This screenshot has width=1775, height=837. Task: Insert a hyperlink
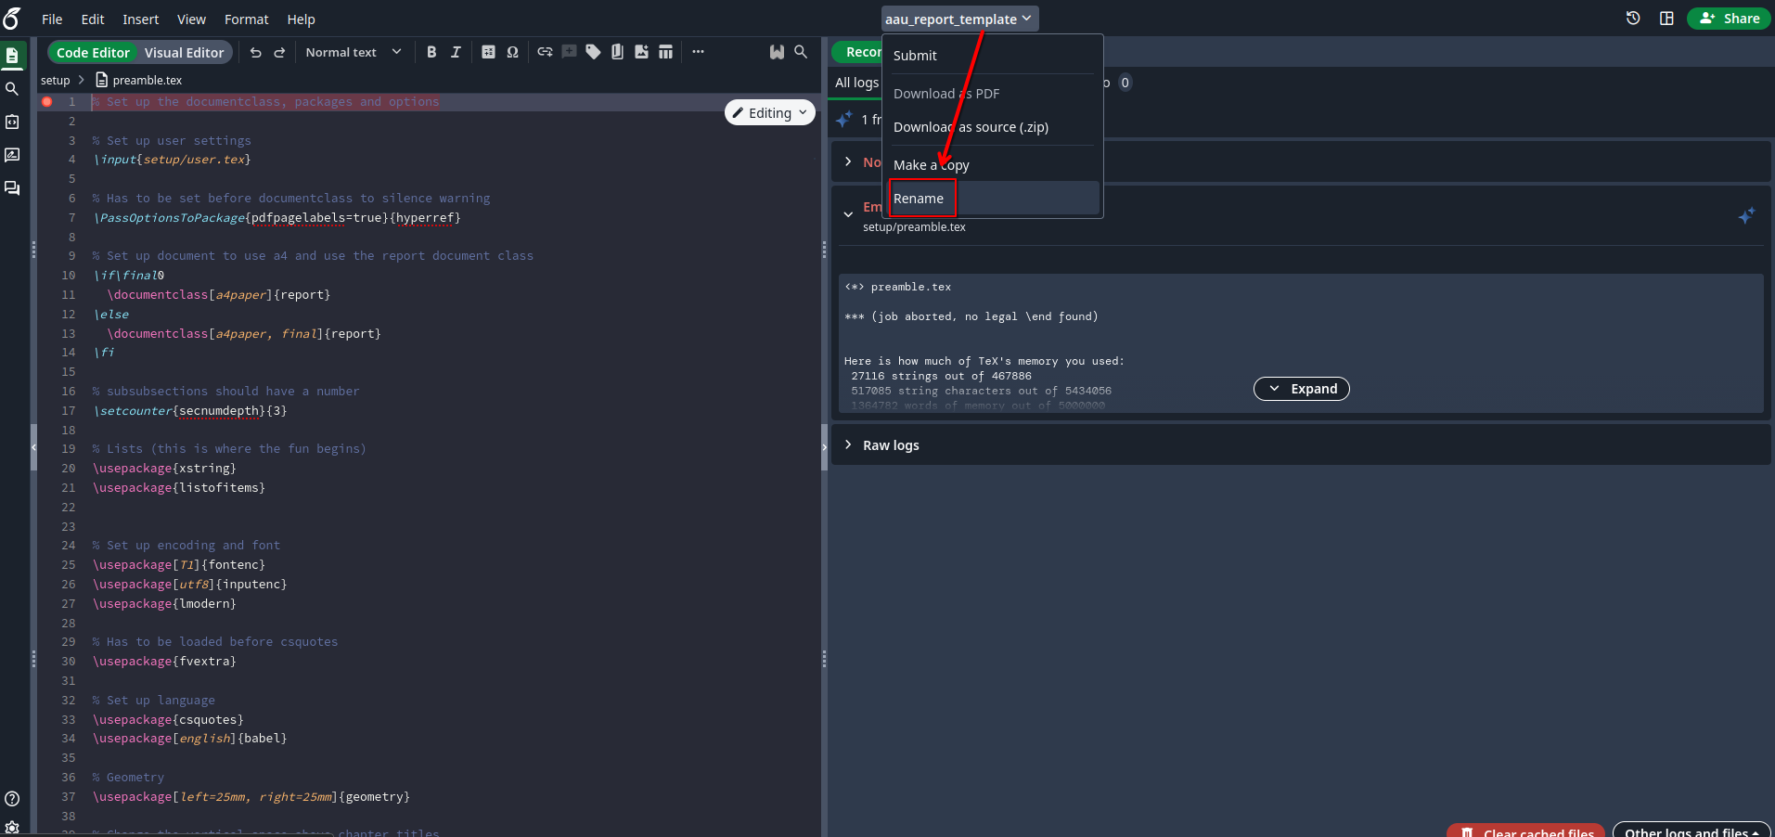[x=545, y=52]
